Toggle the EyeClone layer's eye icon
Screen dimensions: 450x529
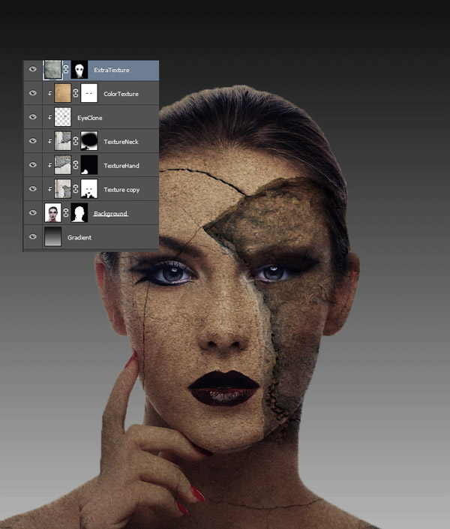pos(33,118)
